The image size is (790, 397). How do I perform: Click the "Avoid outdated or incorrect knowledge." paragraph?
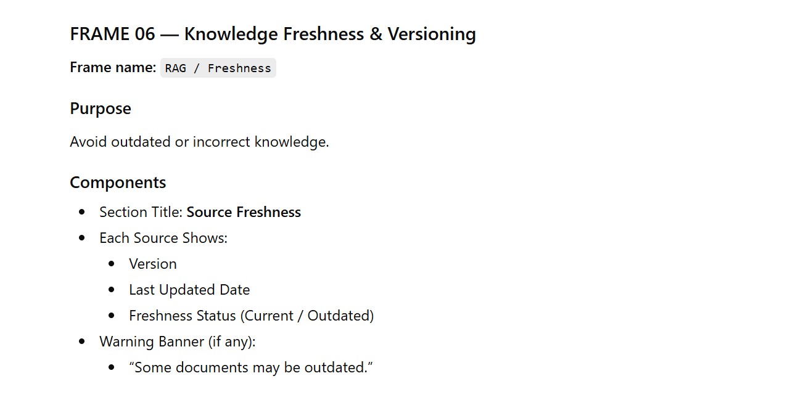(x=199, y=142)
